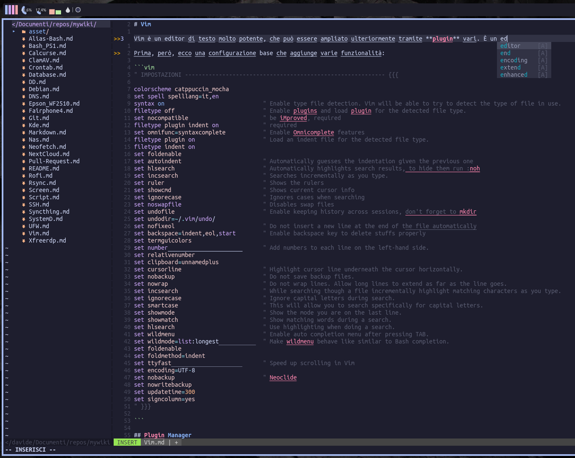This screenshot has width=575, height=458.
Task: Click the 17.4% memory gauge in top bar
Action: [x=41, y=10]
